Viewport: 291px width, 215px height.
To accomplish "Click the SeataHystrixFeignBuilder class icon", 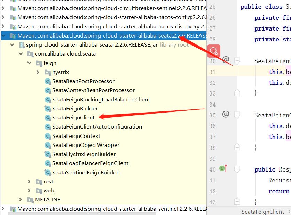I will (x=48, y=154).
